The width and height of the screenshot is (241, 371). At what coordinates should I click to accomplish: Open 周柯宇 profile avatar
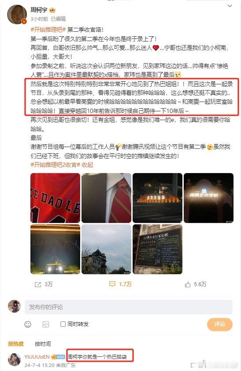17,15
